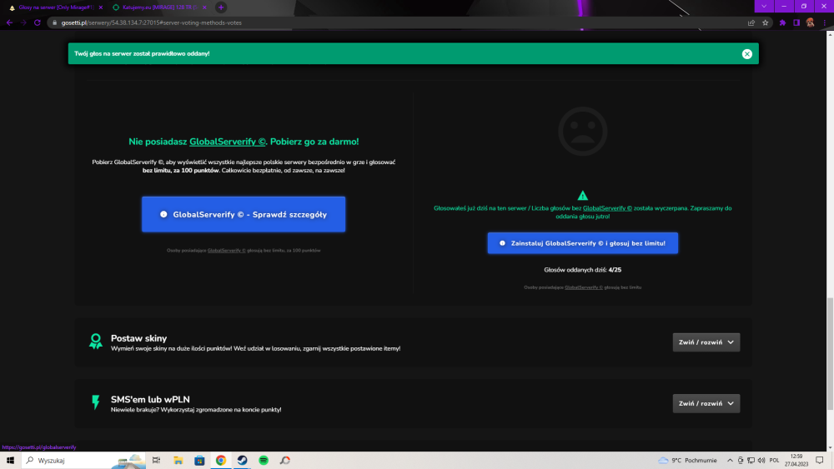Open Task View on taskbar

click(156, 461)
